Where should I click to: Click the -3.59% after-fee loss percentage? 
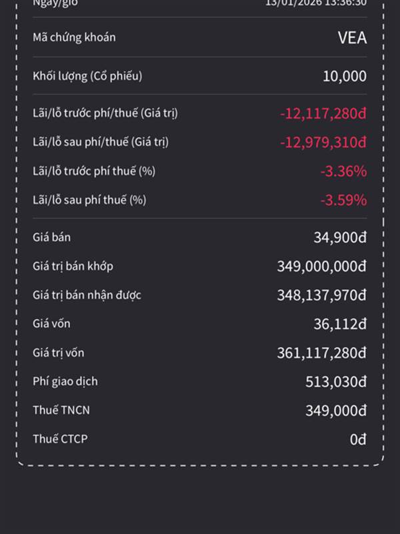click(x=343, y=200)
